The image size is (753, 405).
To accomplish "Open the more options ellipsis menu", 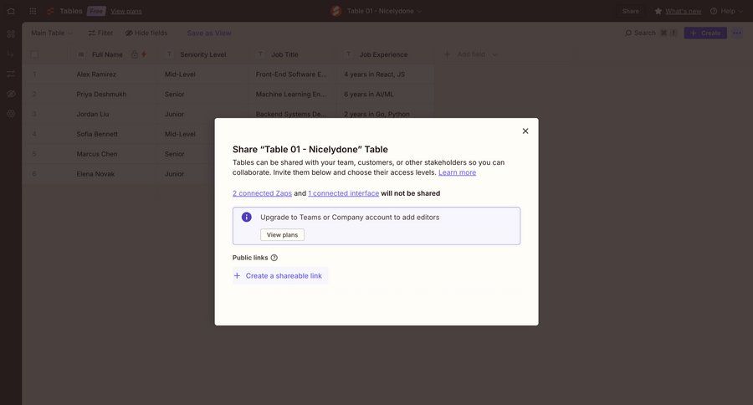I will tap(737, 33).
